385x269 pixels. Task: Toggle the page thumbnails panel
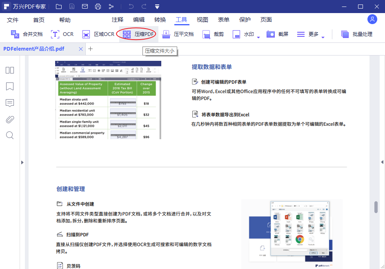(10, 70)
